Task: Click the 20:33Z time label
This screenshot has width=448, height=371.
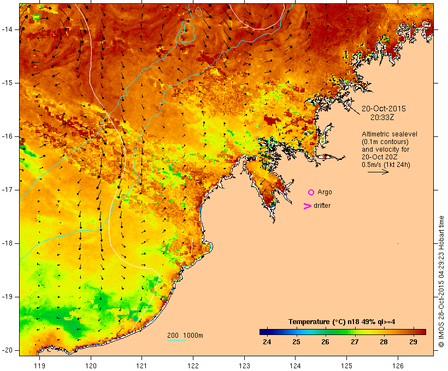Action: coord(382,117)
